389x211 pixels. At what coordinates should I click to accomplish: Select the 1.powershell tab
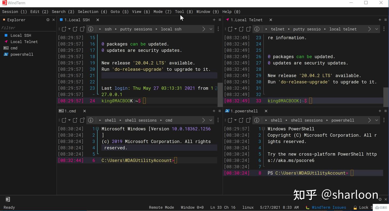[244, 111]
